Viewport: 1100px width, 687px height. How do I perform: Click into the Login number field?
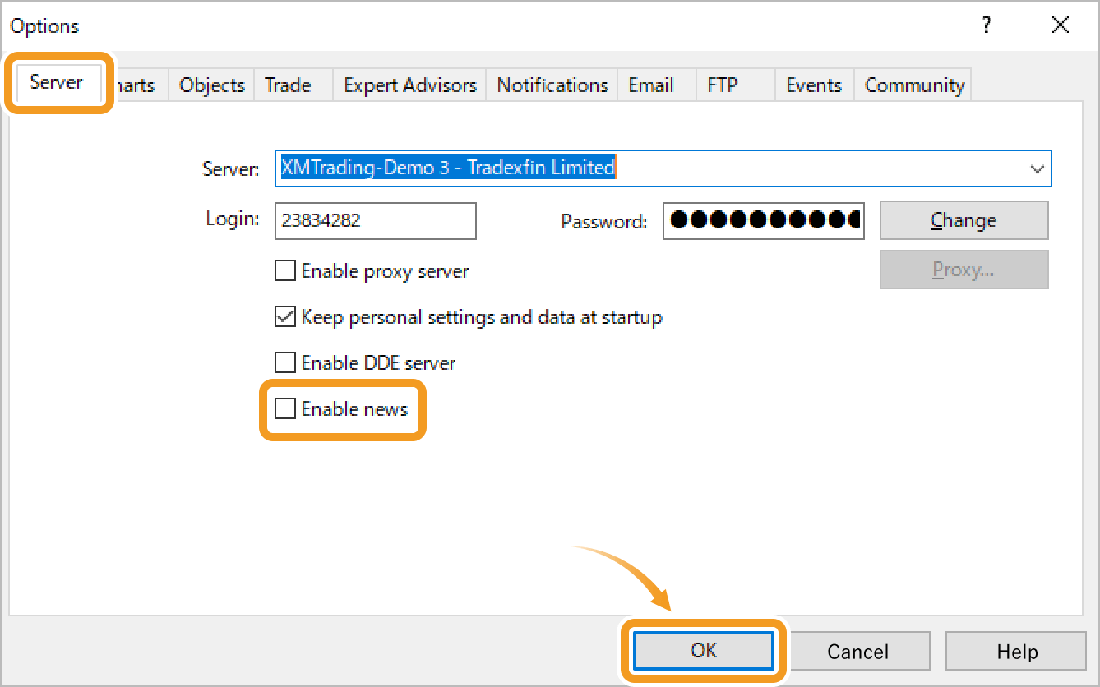click(x=375, y=221)
